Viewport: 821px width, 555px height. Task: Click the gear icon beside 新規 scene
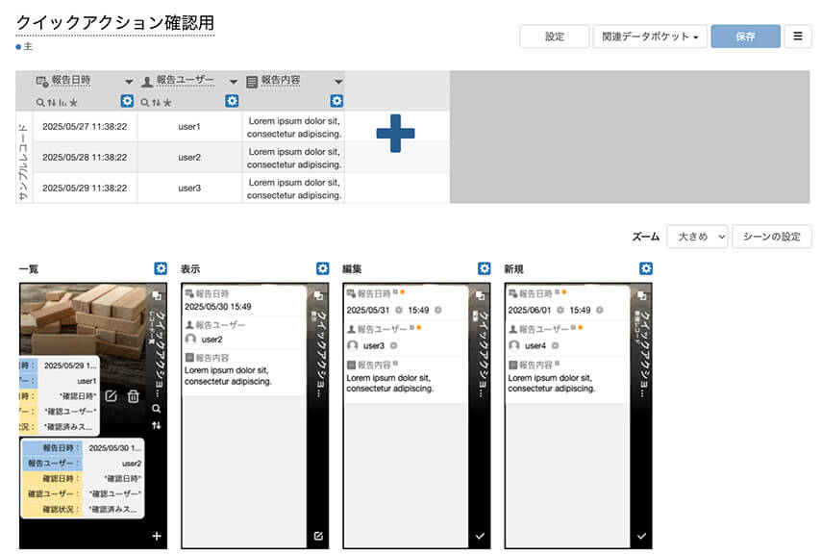pyautogui.click(x=646, y=269)
